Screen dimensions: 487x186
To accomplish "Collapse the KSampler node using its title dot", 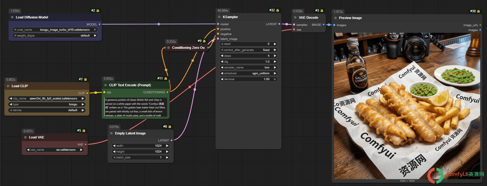I will coord(219,17).
